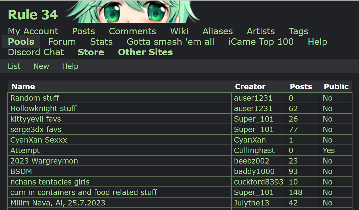View the Stats page
This screenshot has height=210, width=359.
[x=101, y=42]
